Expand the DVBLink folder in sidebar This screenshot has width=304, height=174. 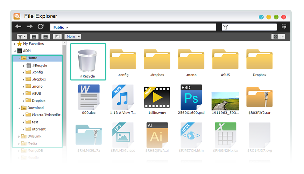click(x=19, y=136)
